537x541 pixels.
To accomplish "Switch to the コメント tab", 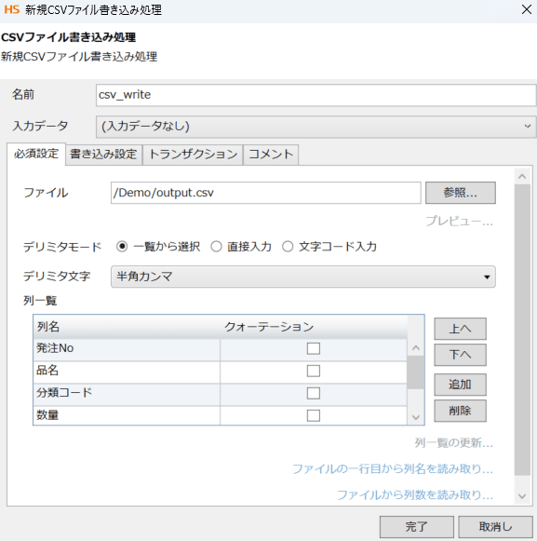I will (271, 155).
